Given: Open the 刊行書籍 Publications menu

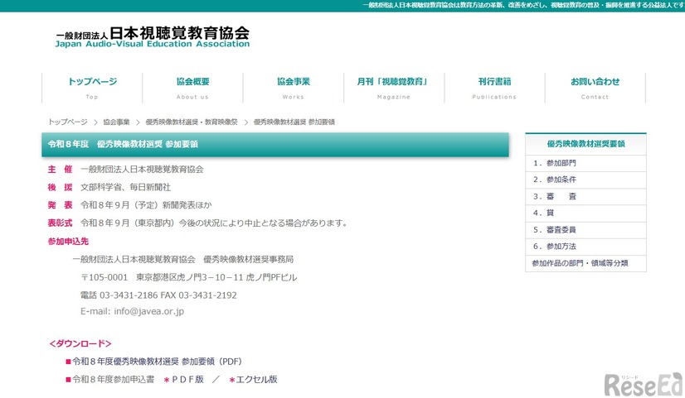Looking at the screenshot, I should coord(494,88).
